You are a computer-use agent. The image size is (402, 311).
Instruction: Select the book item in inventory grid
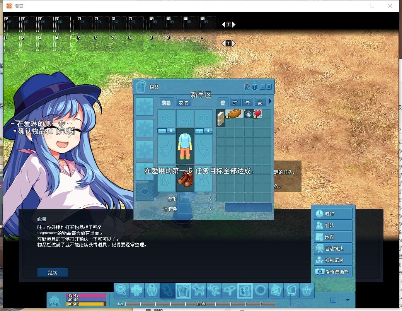[221, 118]
